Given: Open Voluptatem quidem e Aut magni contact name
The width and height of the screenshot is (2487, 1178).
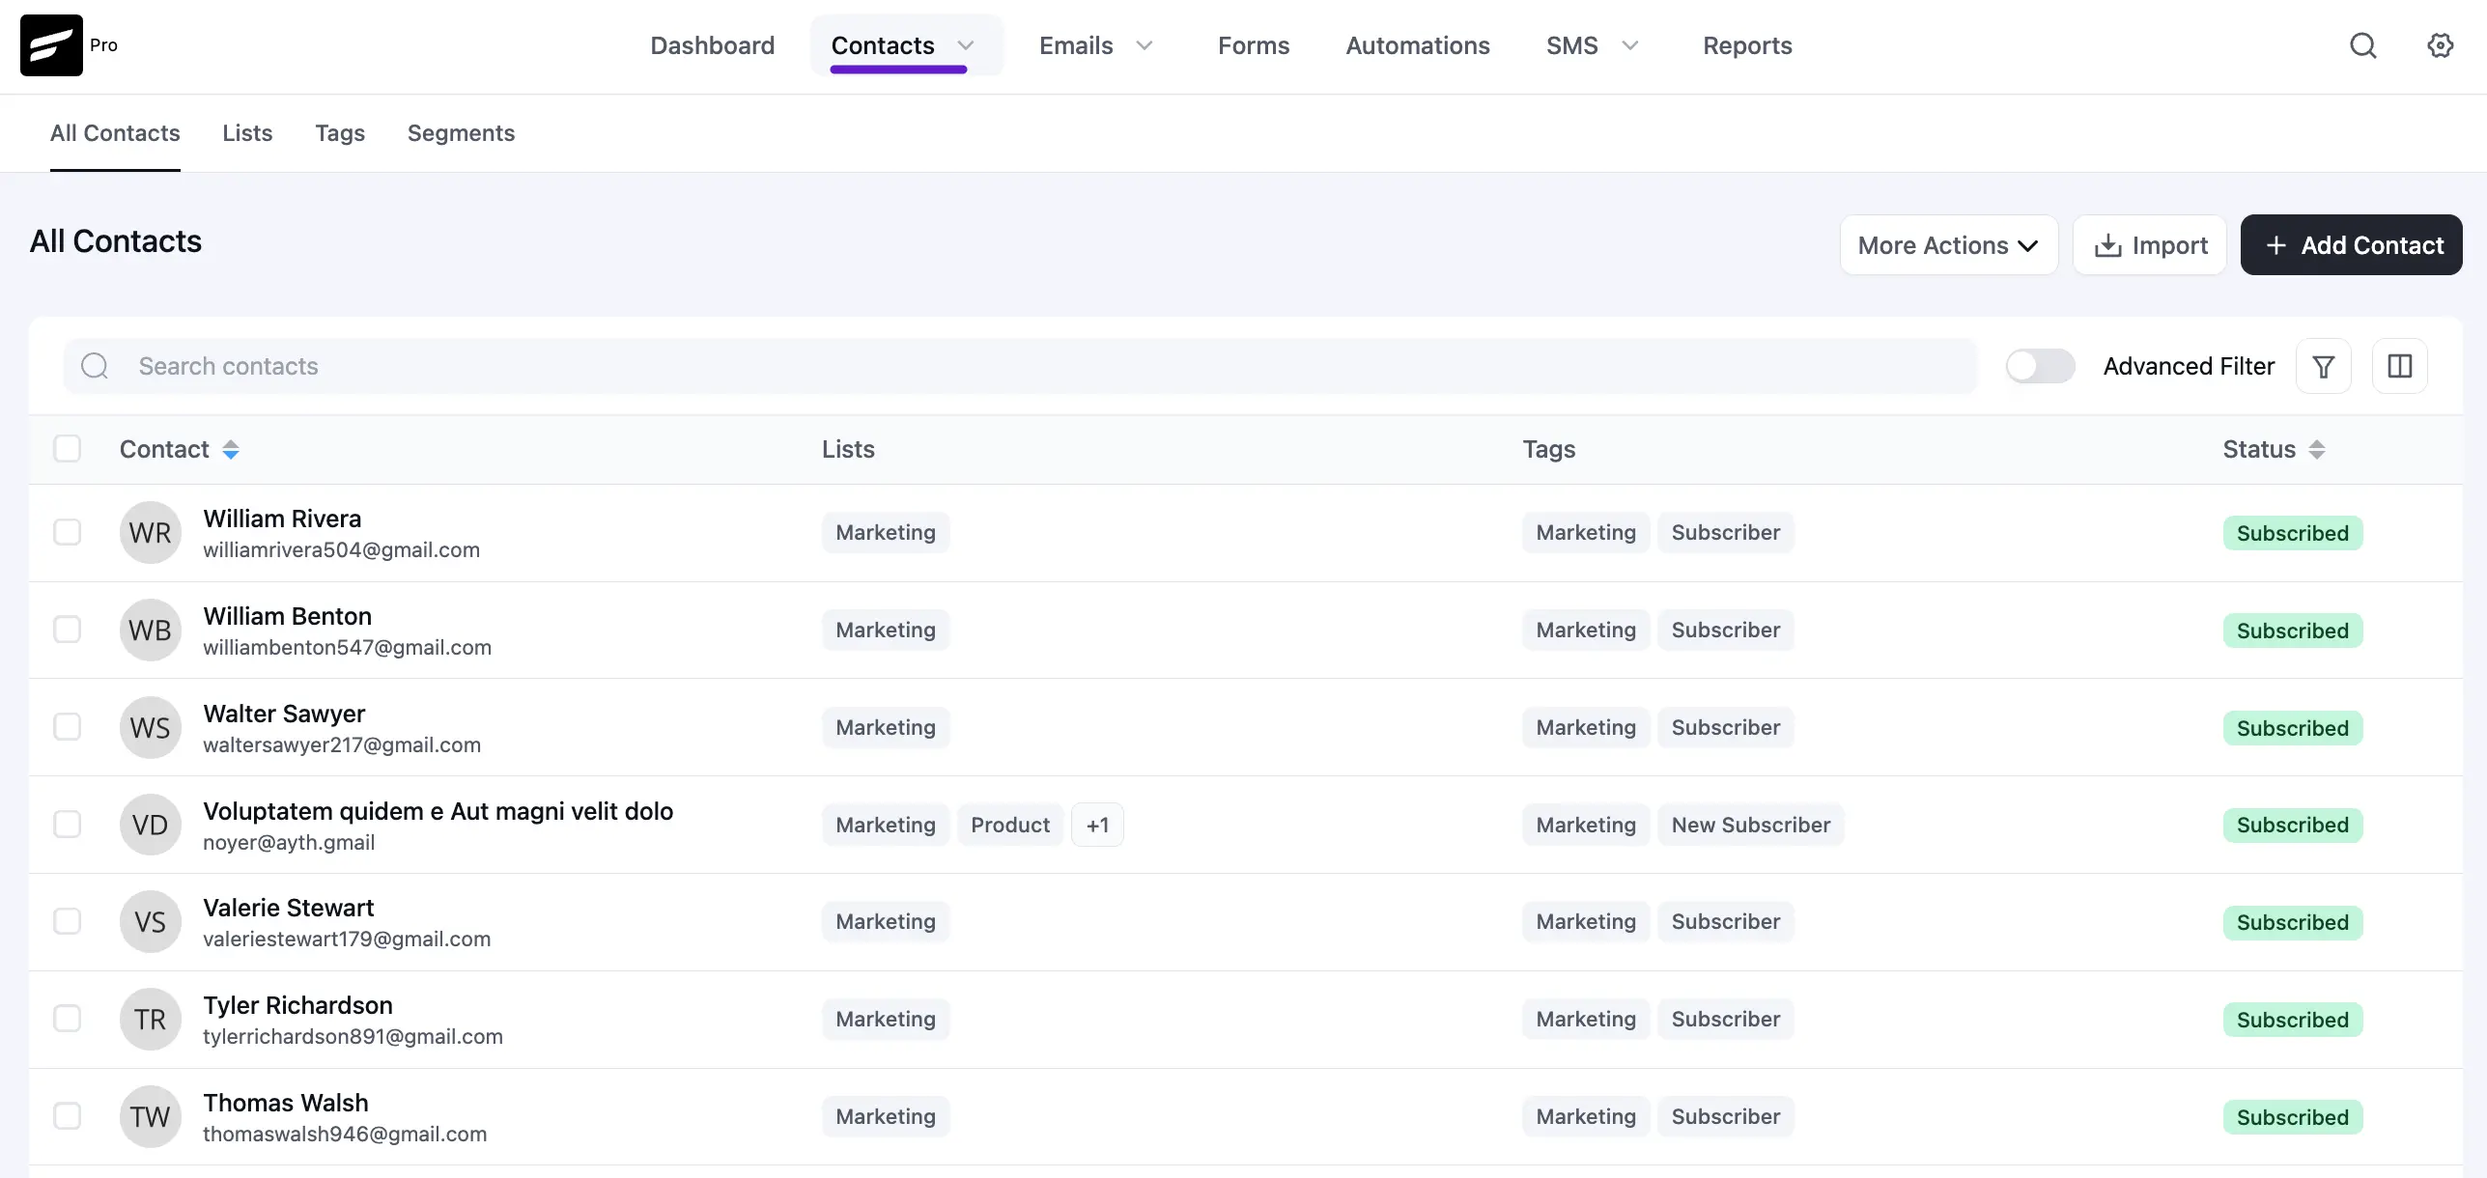Looking at the screenshot, I should pos(438,811).
